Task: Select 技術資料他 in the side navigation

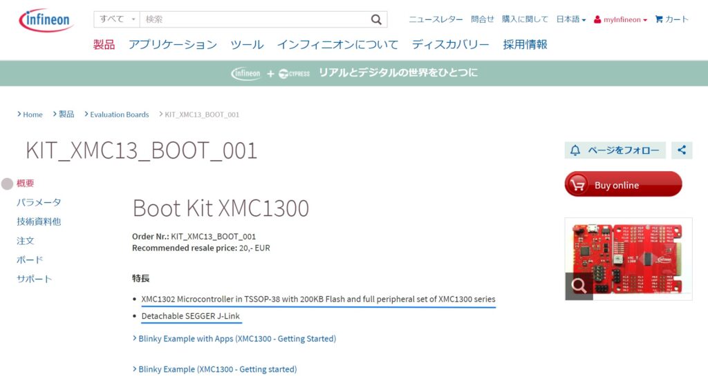Action: point(39,221)
